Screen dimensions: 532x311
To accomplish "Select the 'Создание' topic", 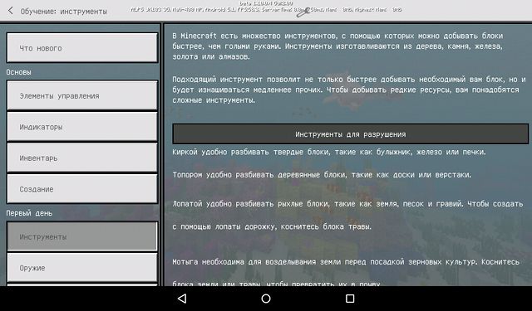I will pos(82,189).
